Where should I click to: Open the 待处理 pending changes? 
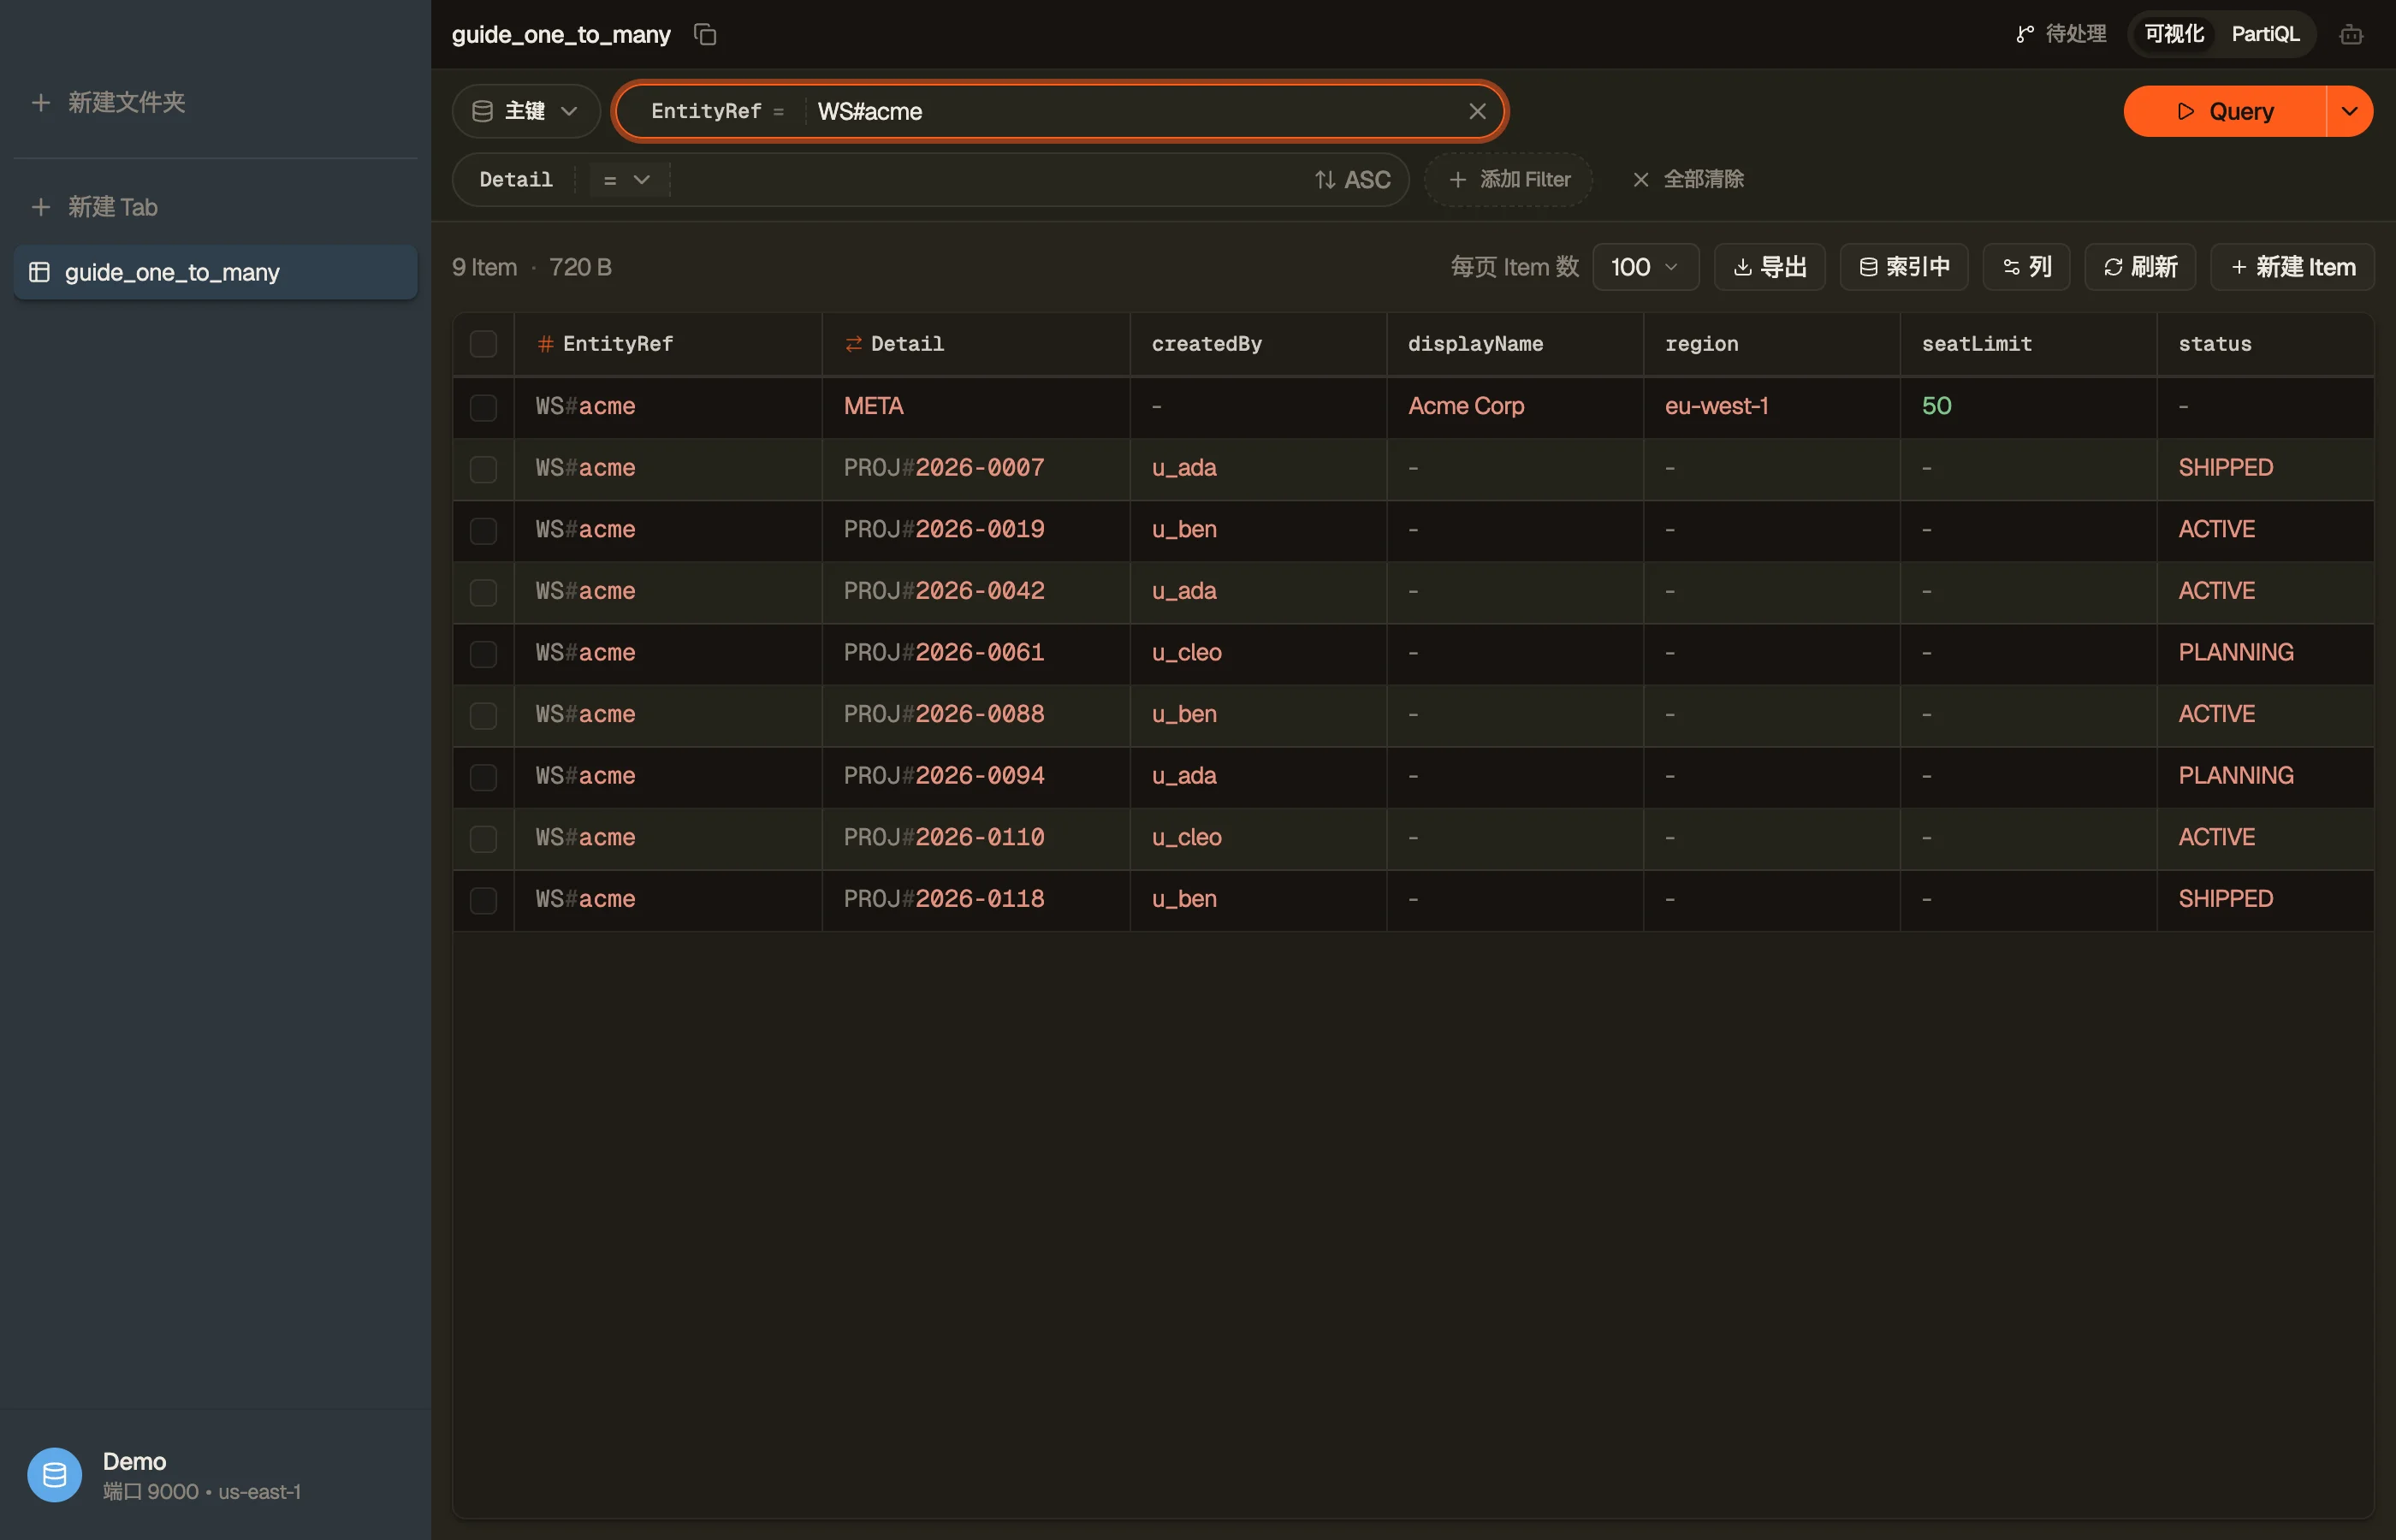pos(2061,34)
